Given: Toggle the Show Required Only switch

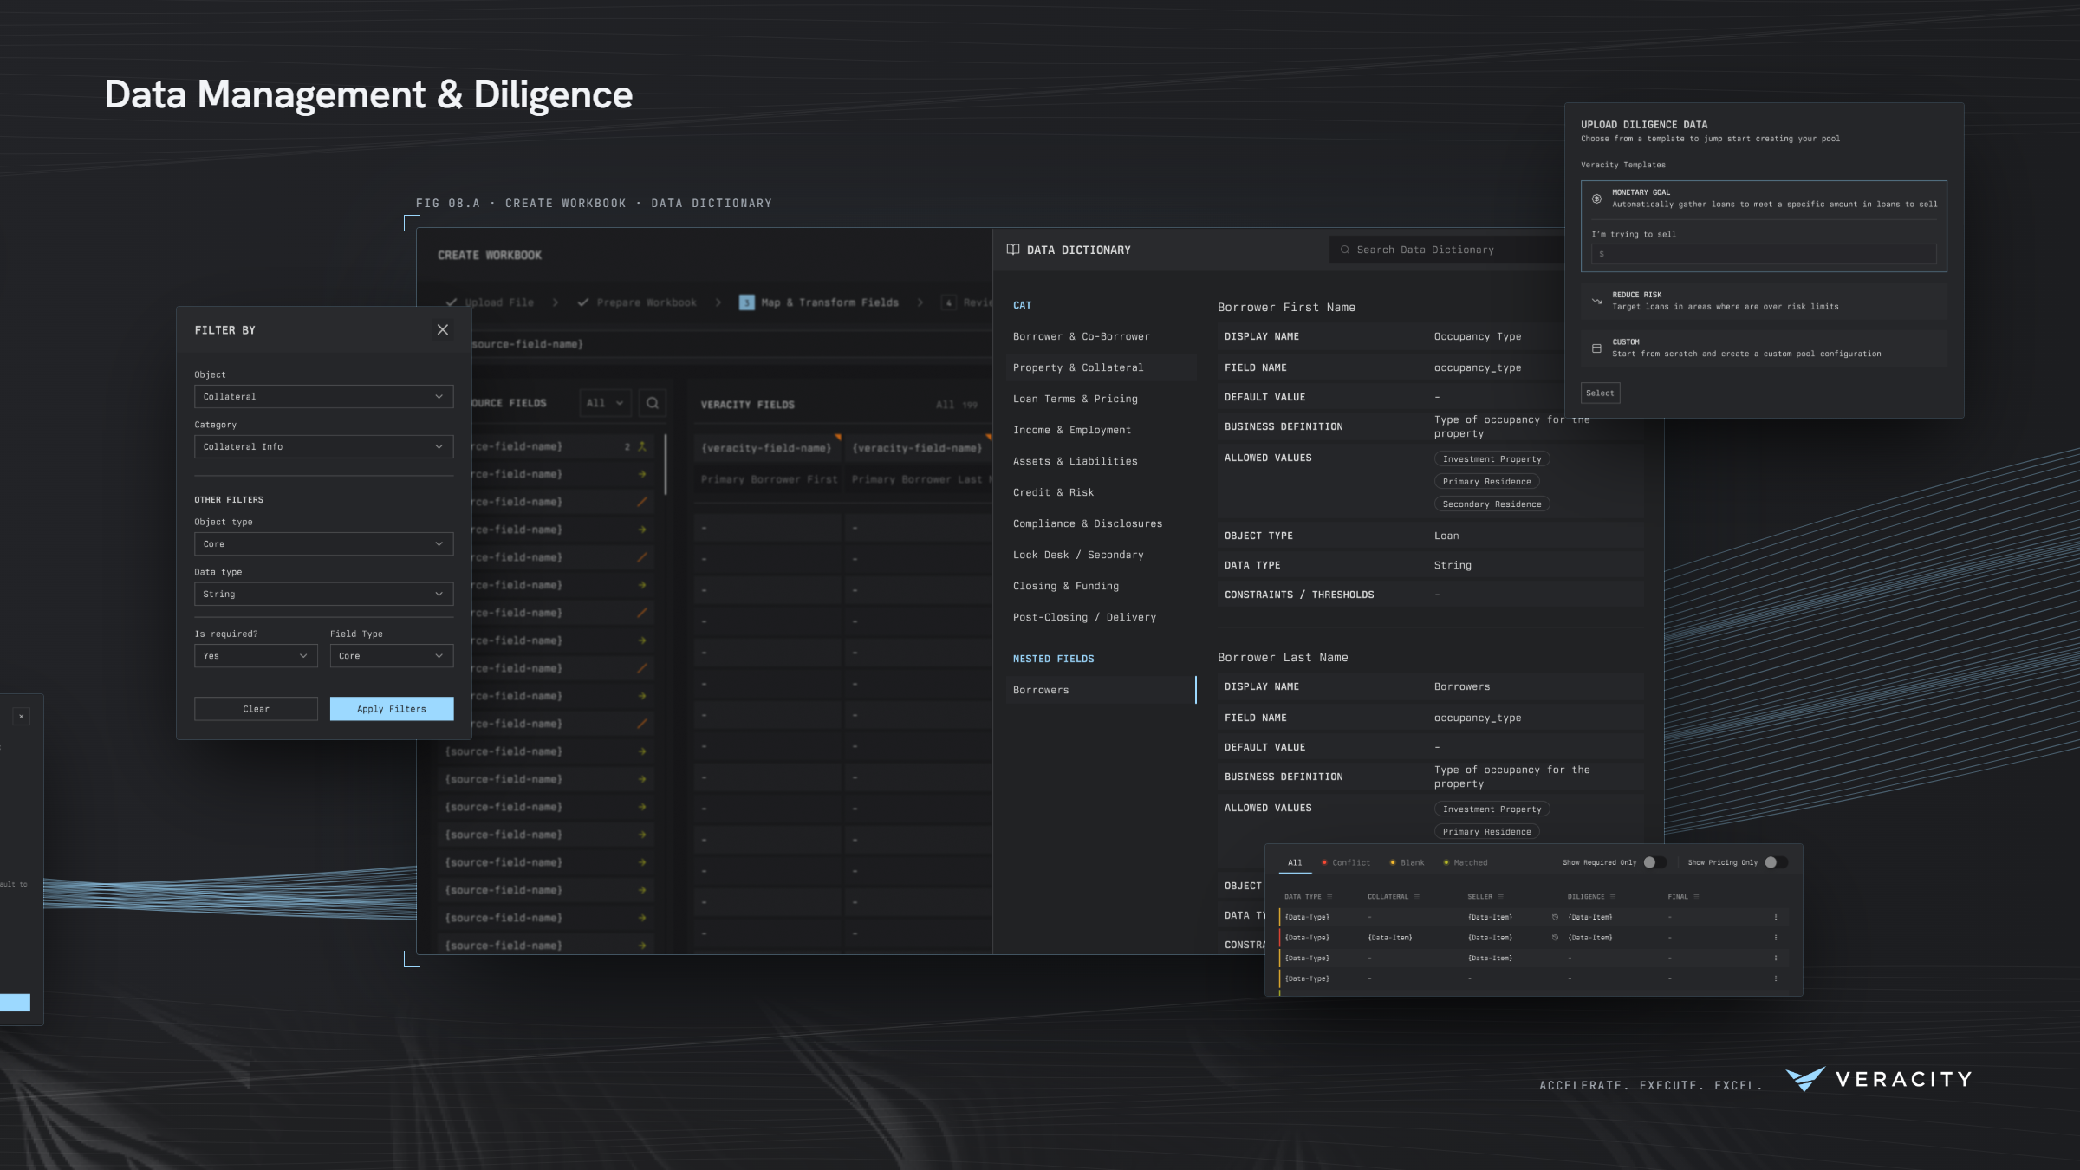Looking at the screenshot, I should [1654, 862].
